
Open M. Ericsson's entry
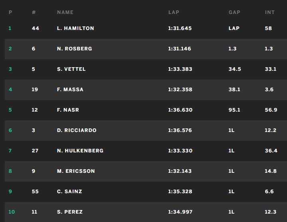click(x=76, y=171)
